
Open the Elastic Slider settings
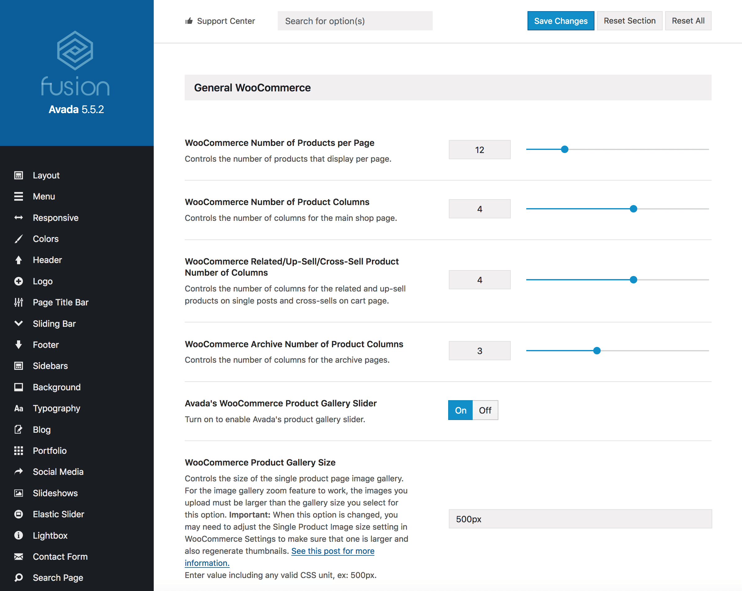19,514
